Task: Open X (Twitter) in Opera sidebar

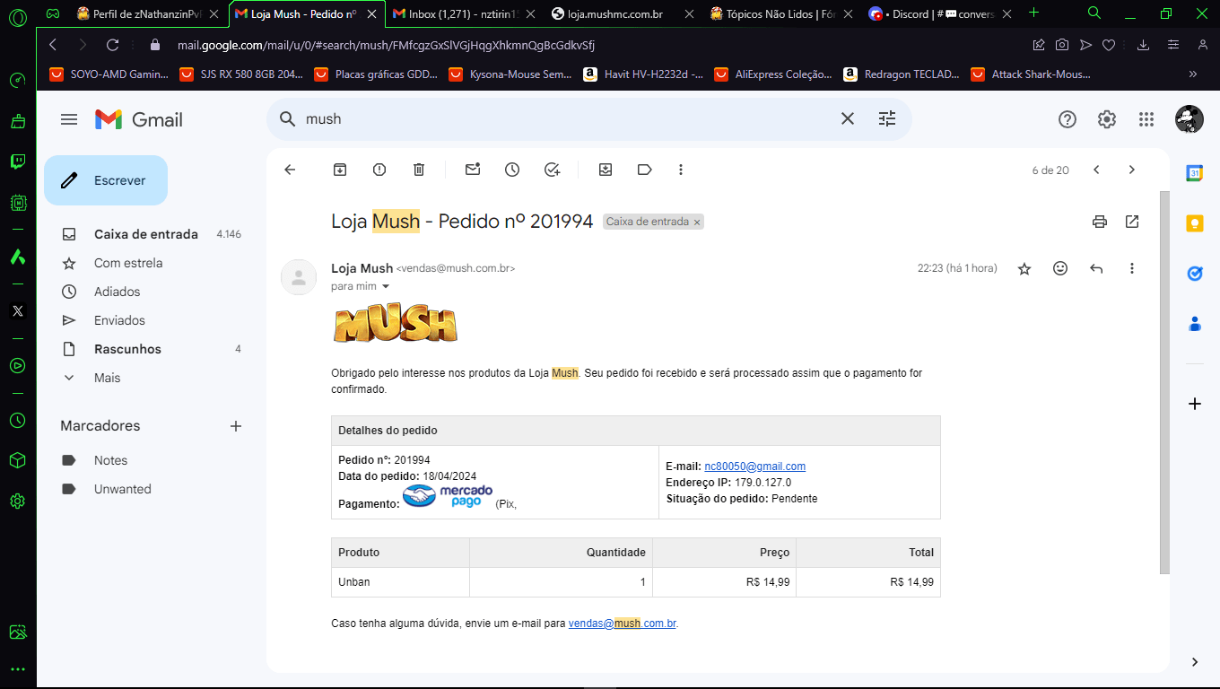Action: (x=18, y=311)
